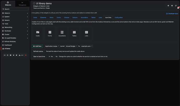Viewport: 180px width, 106px height.
Task: Expand the Cluster category
Action: tap(15, 34)
